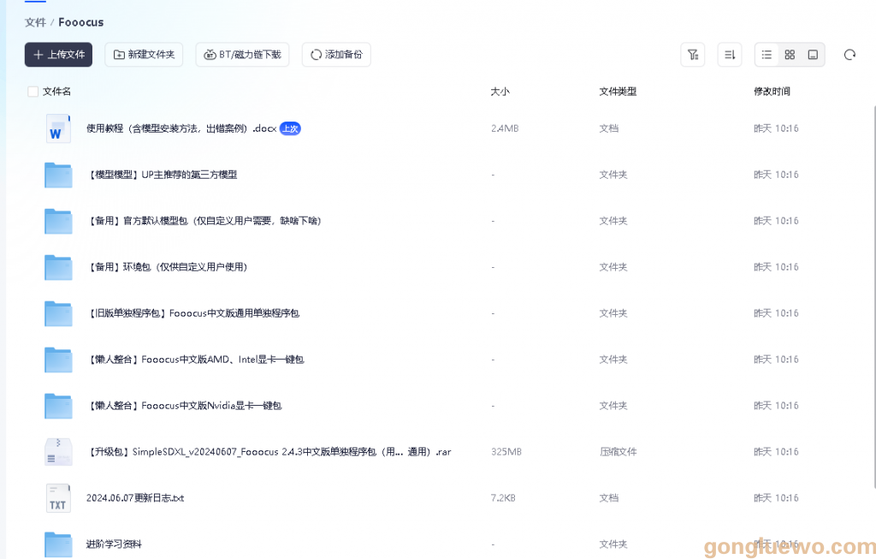Sort by the 大小 column header
Image resolution: width=876 pixels, height=559 pixels.
point(500,92)
